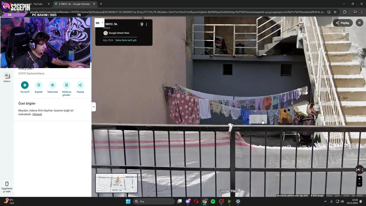Screen dimensions: 366x206
Task: Click the volume speaker tray icon
Action: pos(342,201)
